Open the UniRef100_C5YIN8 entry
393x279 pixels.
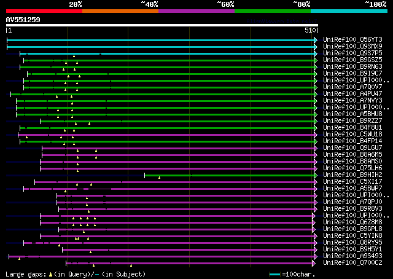(x=352, y=236)
